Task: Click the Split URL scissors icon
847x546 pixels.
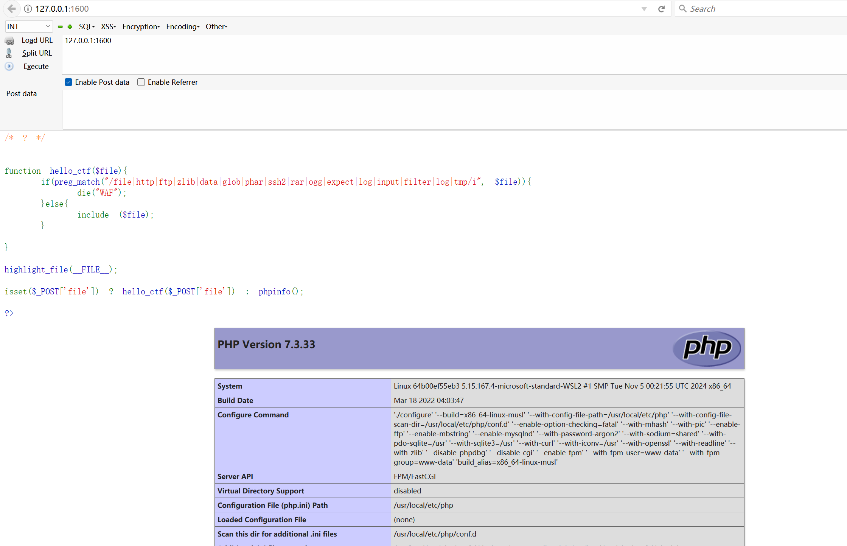Action: tap(9, 53)
